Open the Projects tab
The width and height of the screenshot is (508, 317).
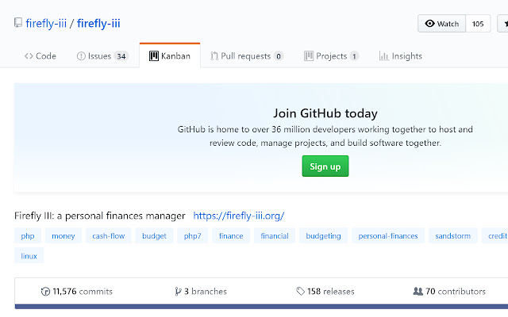(x=331, y=56)
